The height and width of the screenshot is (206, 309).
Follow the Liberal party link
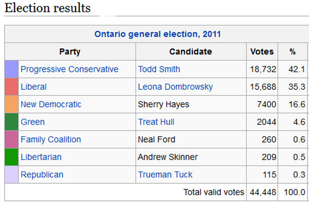pyautogui.click(x=33, y=87)
